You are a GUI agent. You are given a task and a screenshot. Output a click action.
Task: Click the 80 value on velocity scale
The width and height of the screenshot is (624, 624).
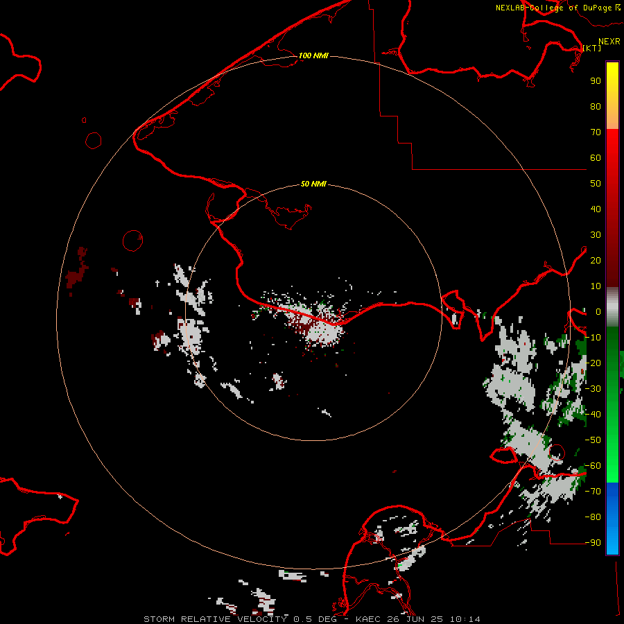[596, 106]
